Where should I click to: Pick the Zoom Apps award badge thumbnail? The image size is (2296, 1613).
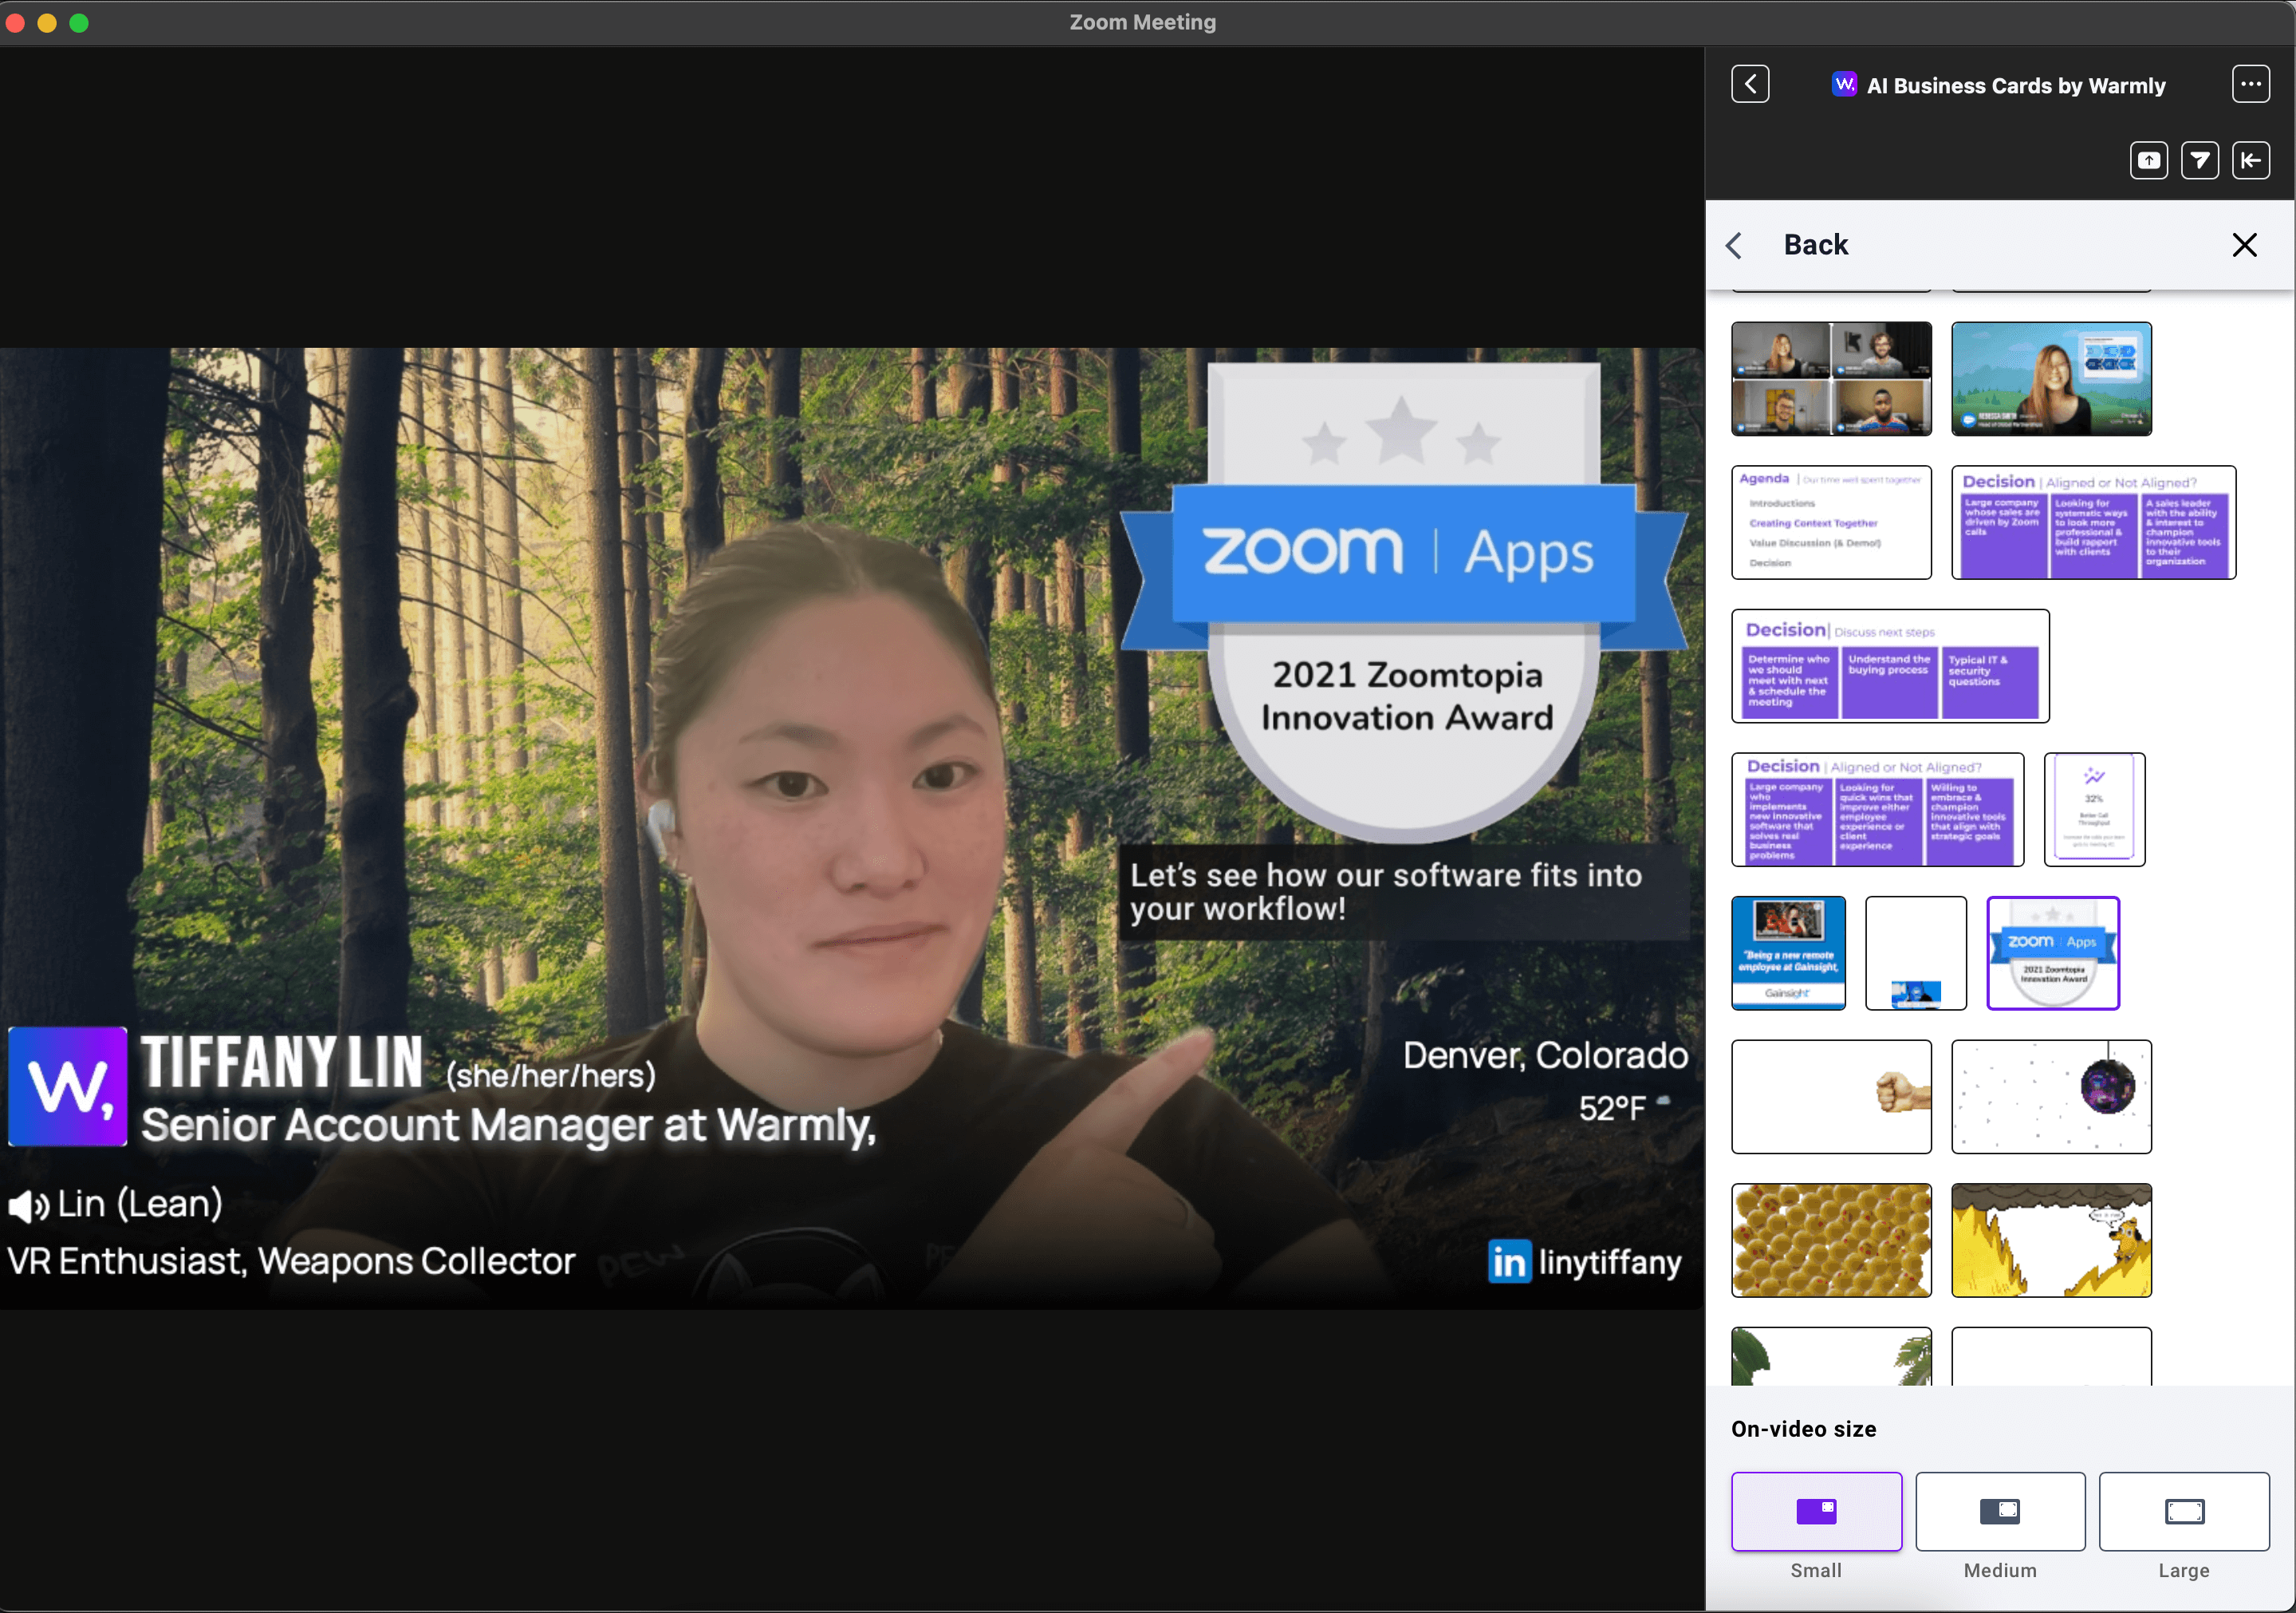(2052, 953)
